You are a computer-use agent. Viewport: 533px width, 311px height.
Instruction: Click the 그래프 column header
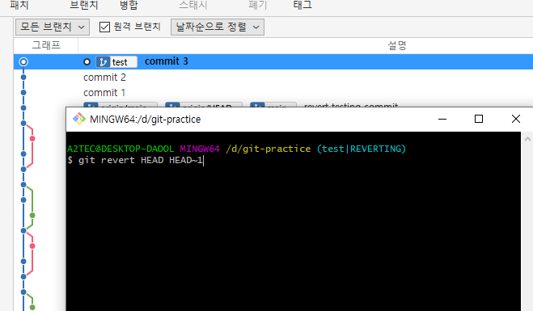[46, 45]
